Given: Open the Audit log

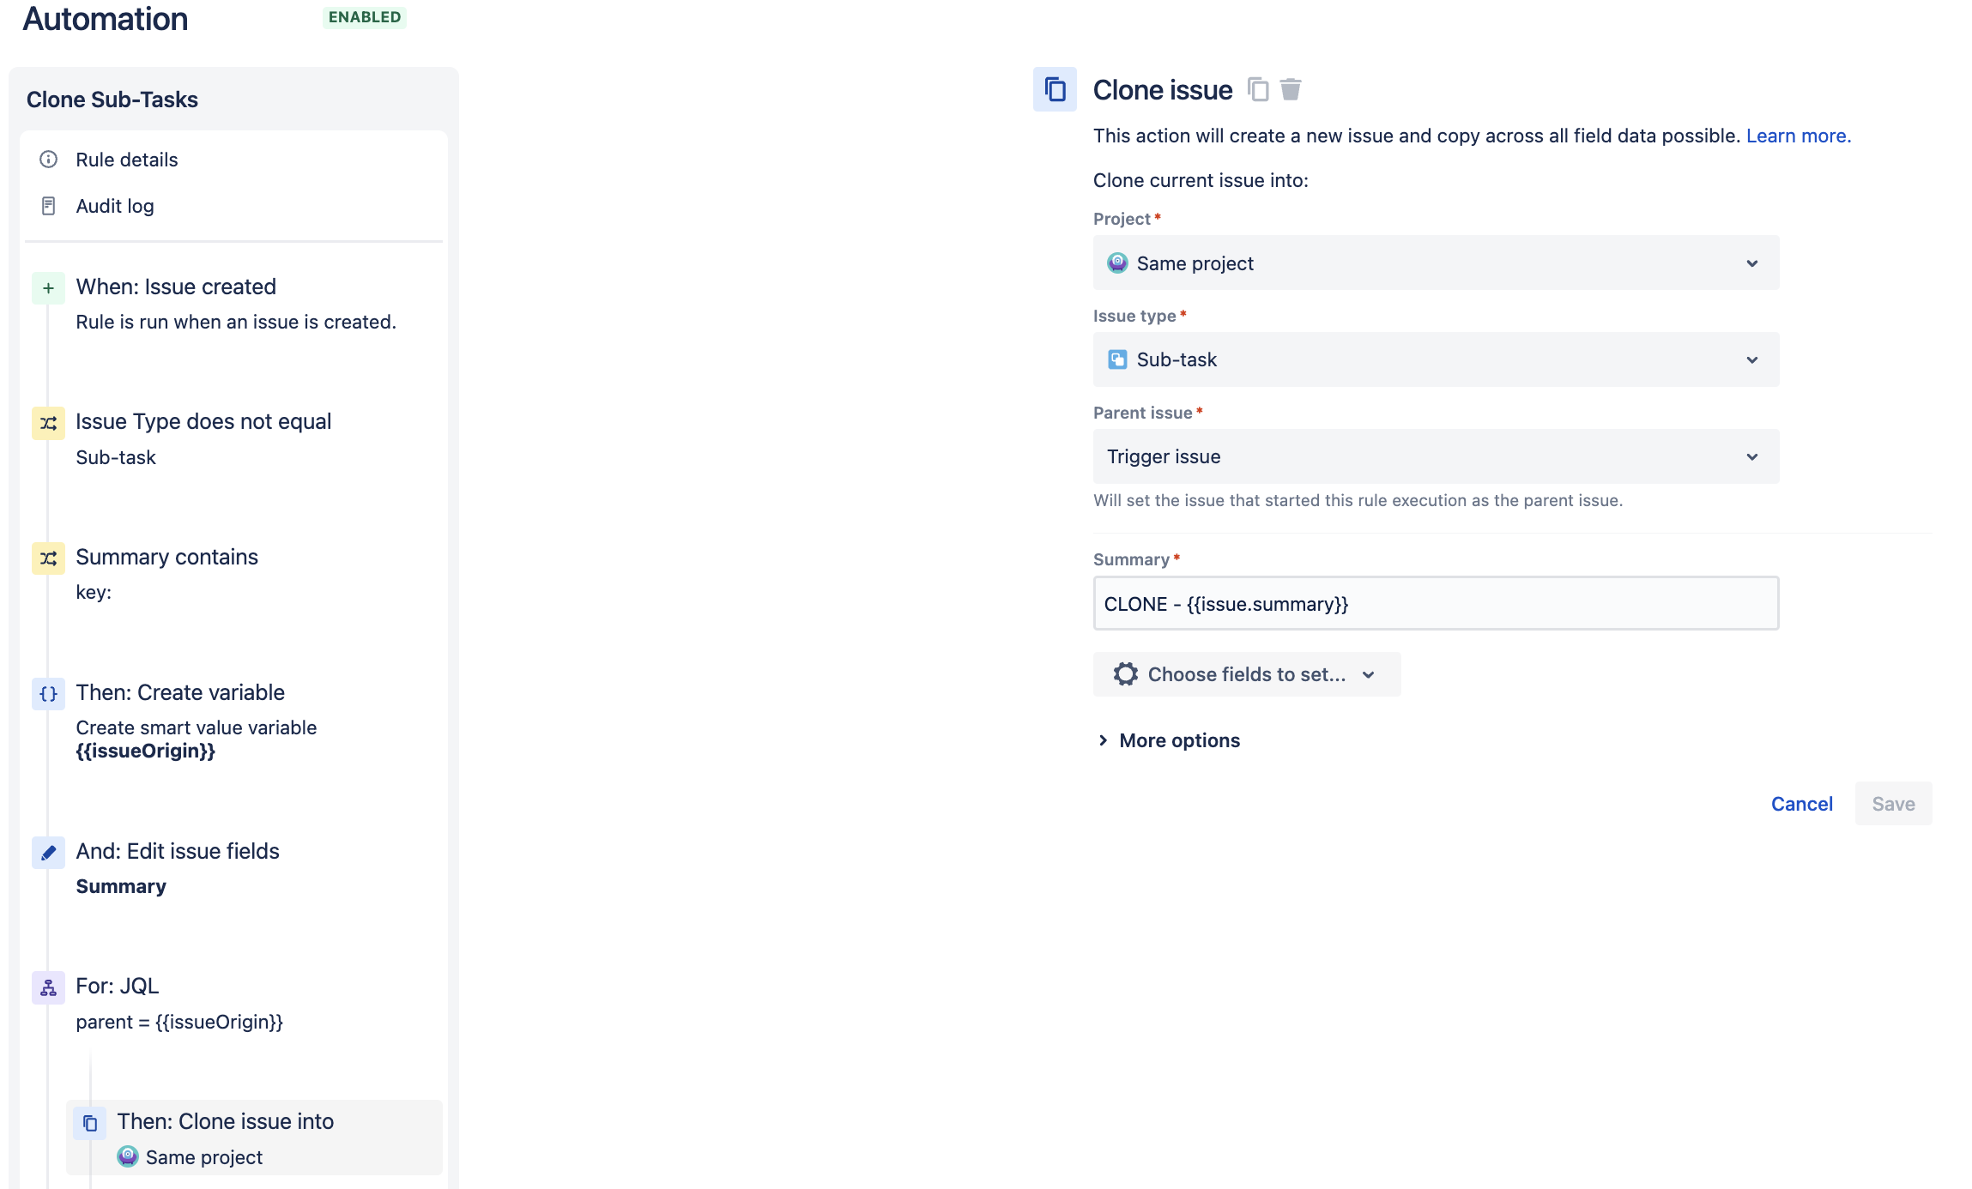Looking at the screenshot, I should click(x=115, y=205).
